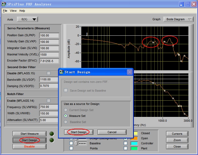This screenshot has width=198, height=155.
Task: Click the Position Gain (SLPKP) field
Action: [49, 35]
